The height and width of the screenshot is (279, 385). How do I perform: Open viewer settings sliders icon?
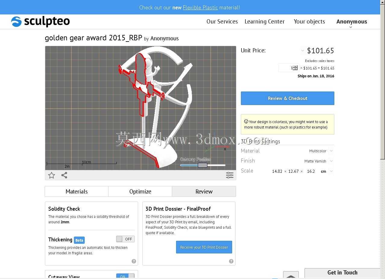click(230, 175)
